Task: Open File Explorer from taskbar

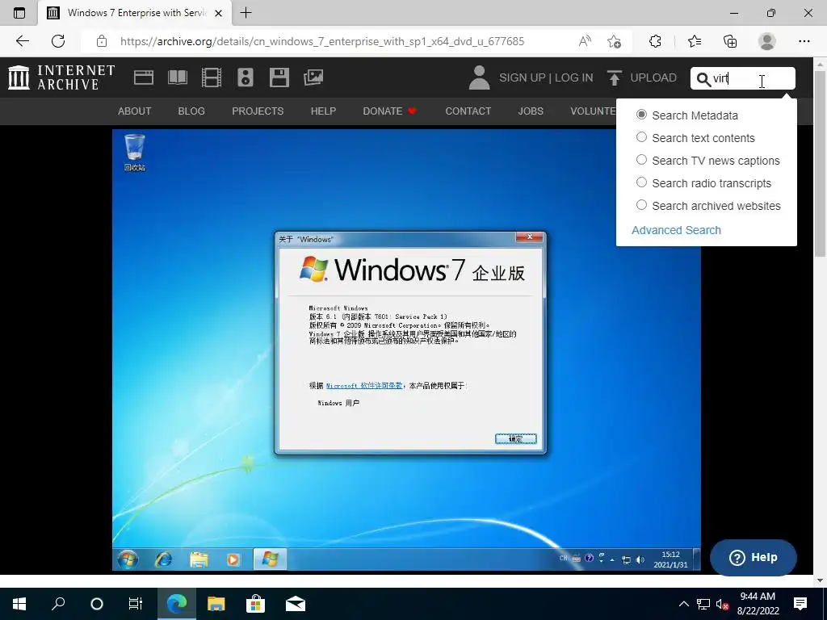Action: 216,604
